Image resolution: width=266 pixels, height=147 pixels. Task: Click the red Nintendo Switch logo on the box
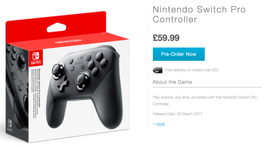coord(36,58)
